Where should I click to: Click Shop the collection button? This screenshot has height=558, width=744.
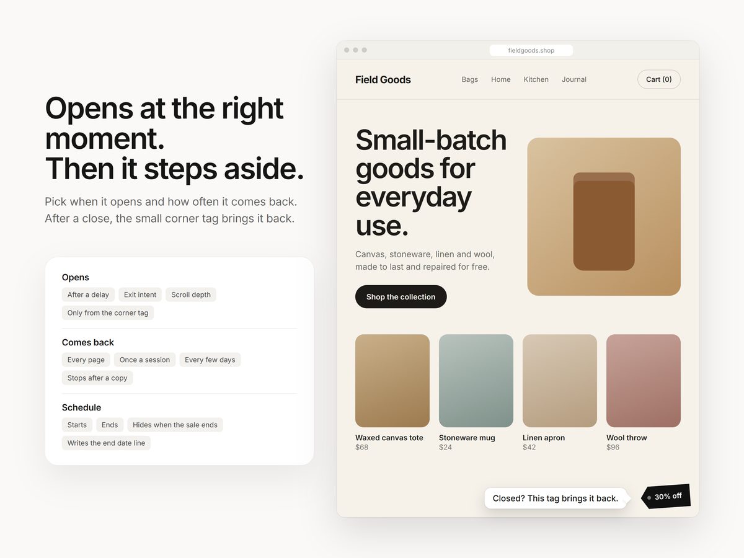(401, 297)
